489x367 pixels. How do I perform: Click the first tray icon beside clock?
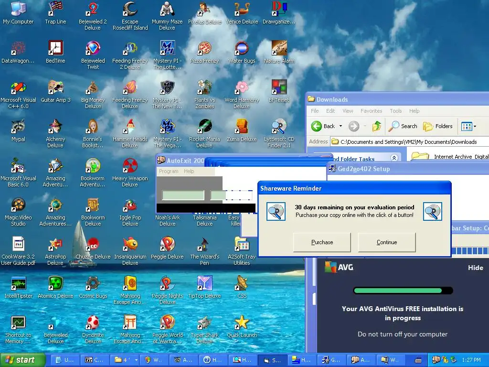436,360
